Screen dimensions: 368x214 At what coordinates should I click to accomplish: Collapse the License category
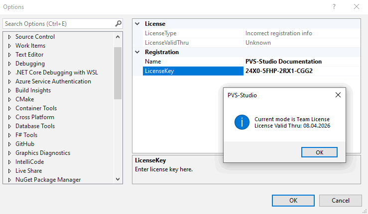pos(137,24)
